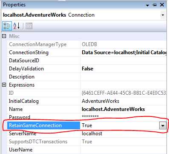Screen dimensions: 169x154
Task: Select the Description property
Action: click(x=22, y=77)
